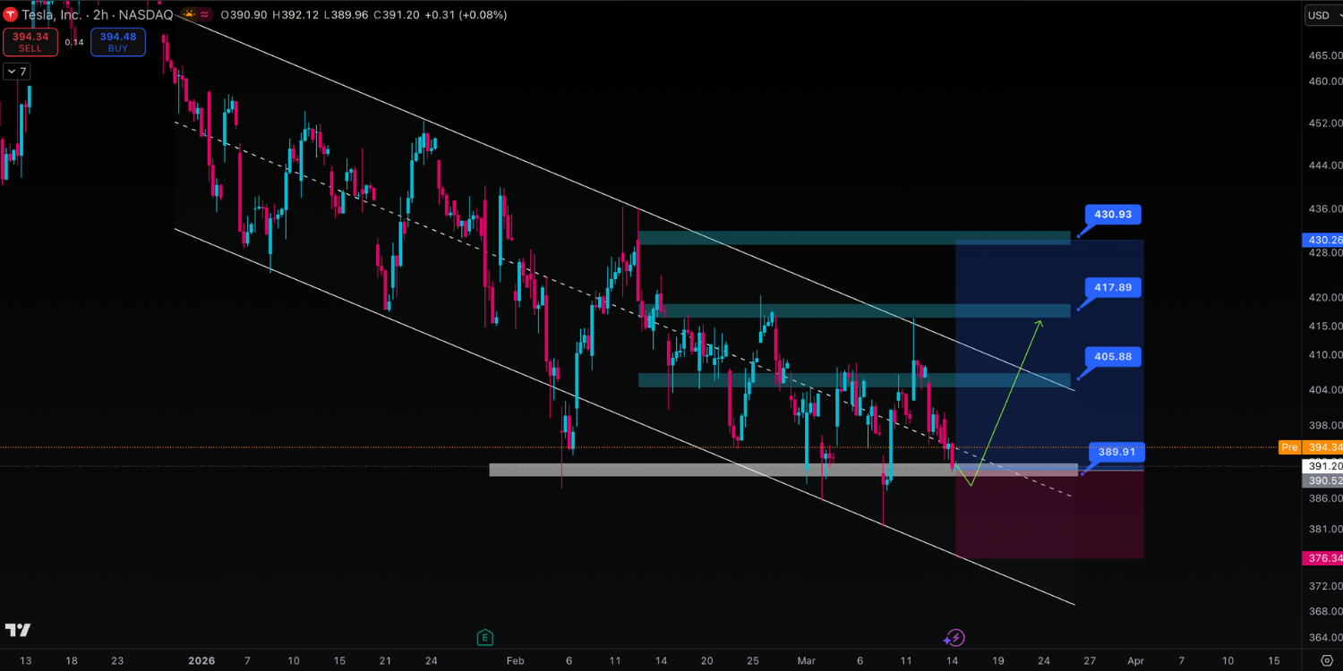Expand the collapsed indicators legend showing 7
Image resolution: width=1343 pixels, height=671 pixels.
click(16, 72)
